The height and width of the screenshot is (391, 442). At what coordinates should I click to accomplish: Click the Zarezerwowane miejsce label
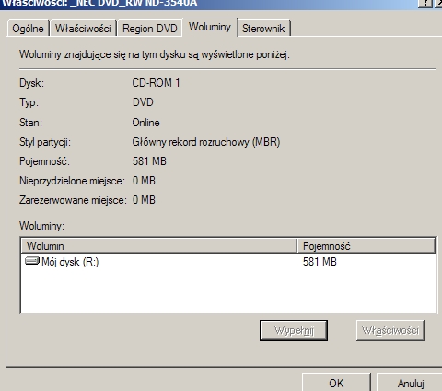point(73,200)
